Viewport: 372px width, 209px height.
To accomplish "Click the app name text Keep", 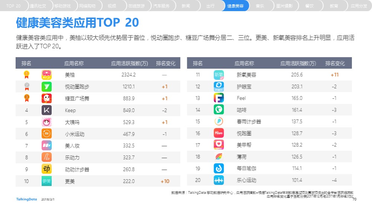I will click(70, 110).
